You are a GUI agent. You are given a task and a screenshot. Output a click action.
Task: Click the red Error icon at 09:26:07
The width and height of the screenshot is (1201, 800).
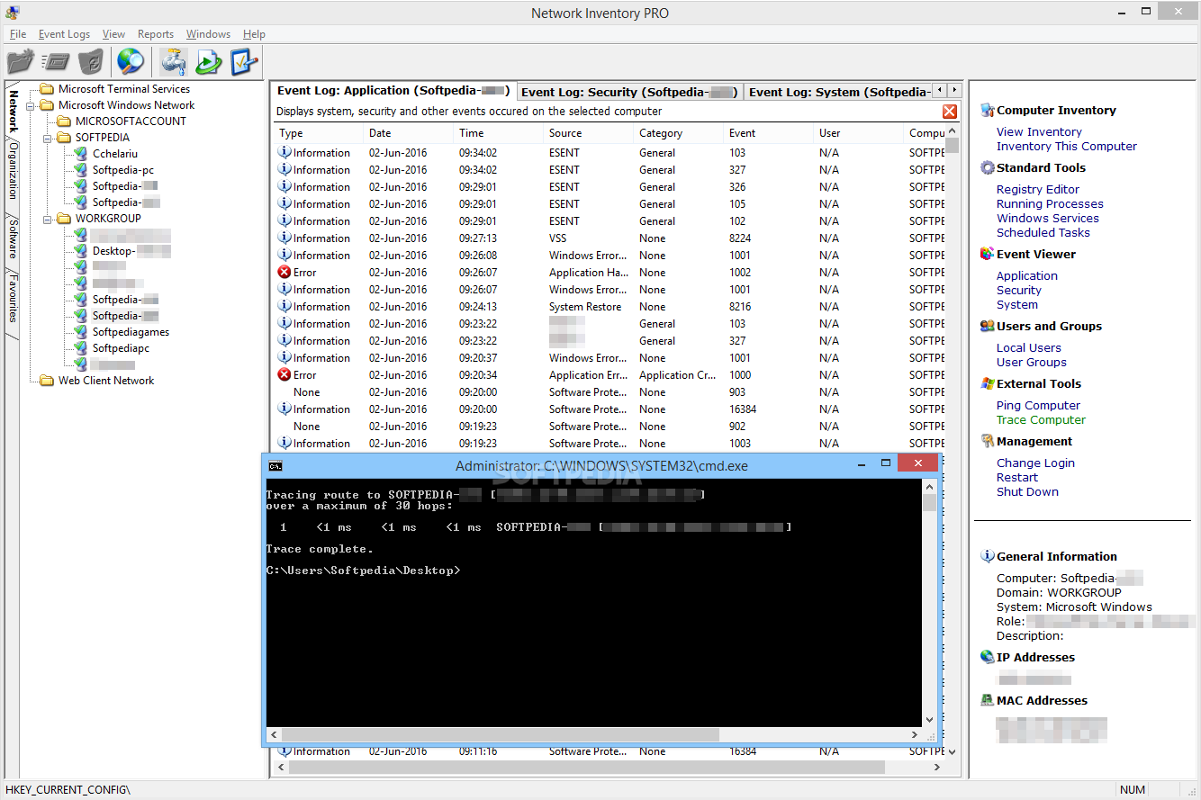(x=284, y=273)
